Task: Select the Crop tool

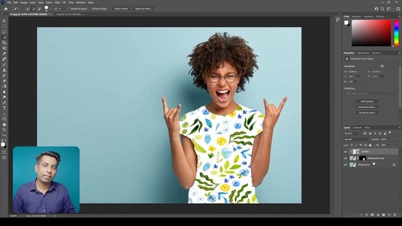Action: [4, 43]
